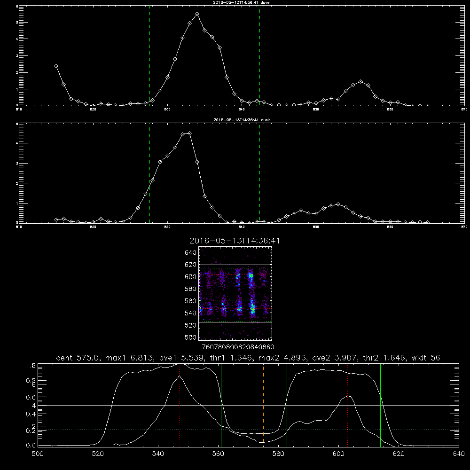Click bottom plot x-axis label '640'
The width and height of the screenshot is (470, 470).
pyautogui.click(x=459, y=454)
